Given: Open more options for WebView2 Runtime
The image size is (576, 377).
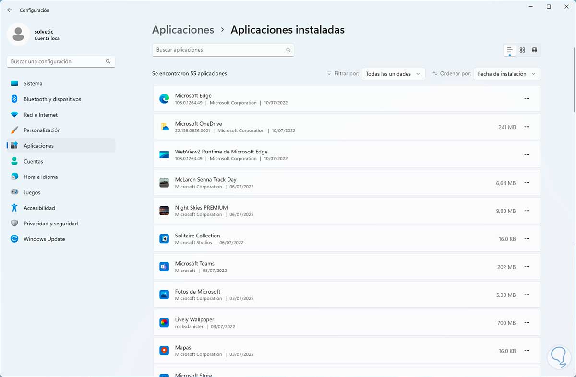Looking at the screenshot, I should [x=527, y=155].
